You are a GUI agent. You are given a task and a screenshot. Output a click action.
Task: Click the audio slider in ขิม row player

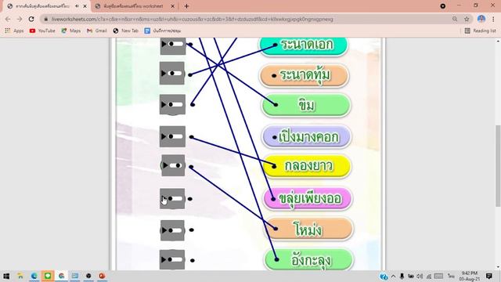(175, 104)
